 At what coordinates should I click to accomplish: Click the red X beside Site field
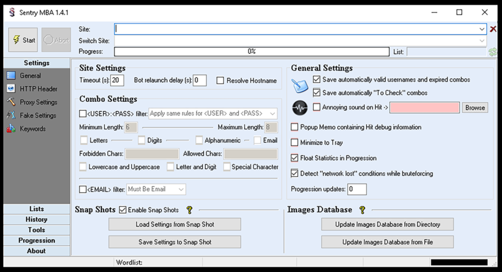click(493, 29)
